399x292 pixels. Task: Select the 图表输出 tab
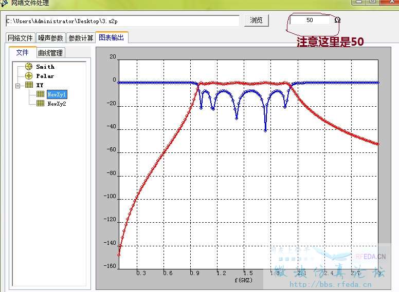point(112,37)
